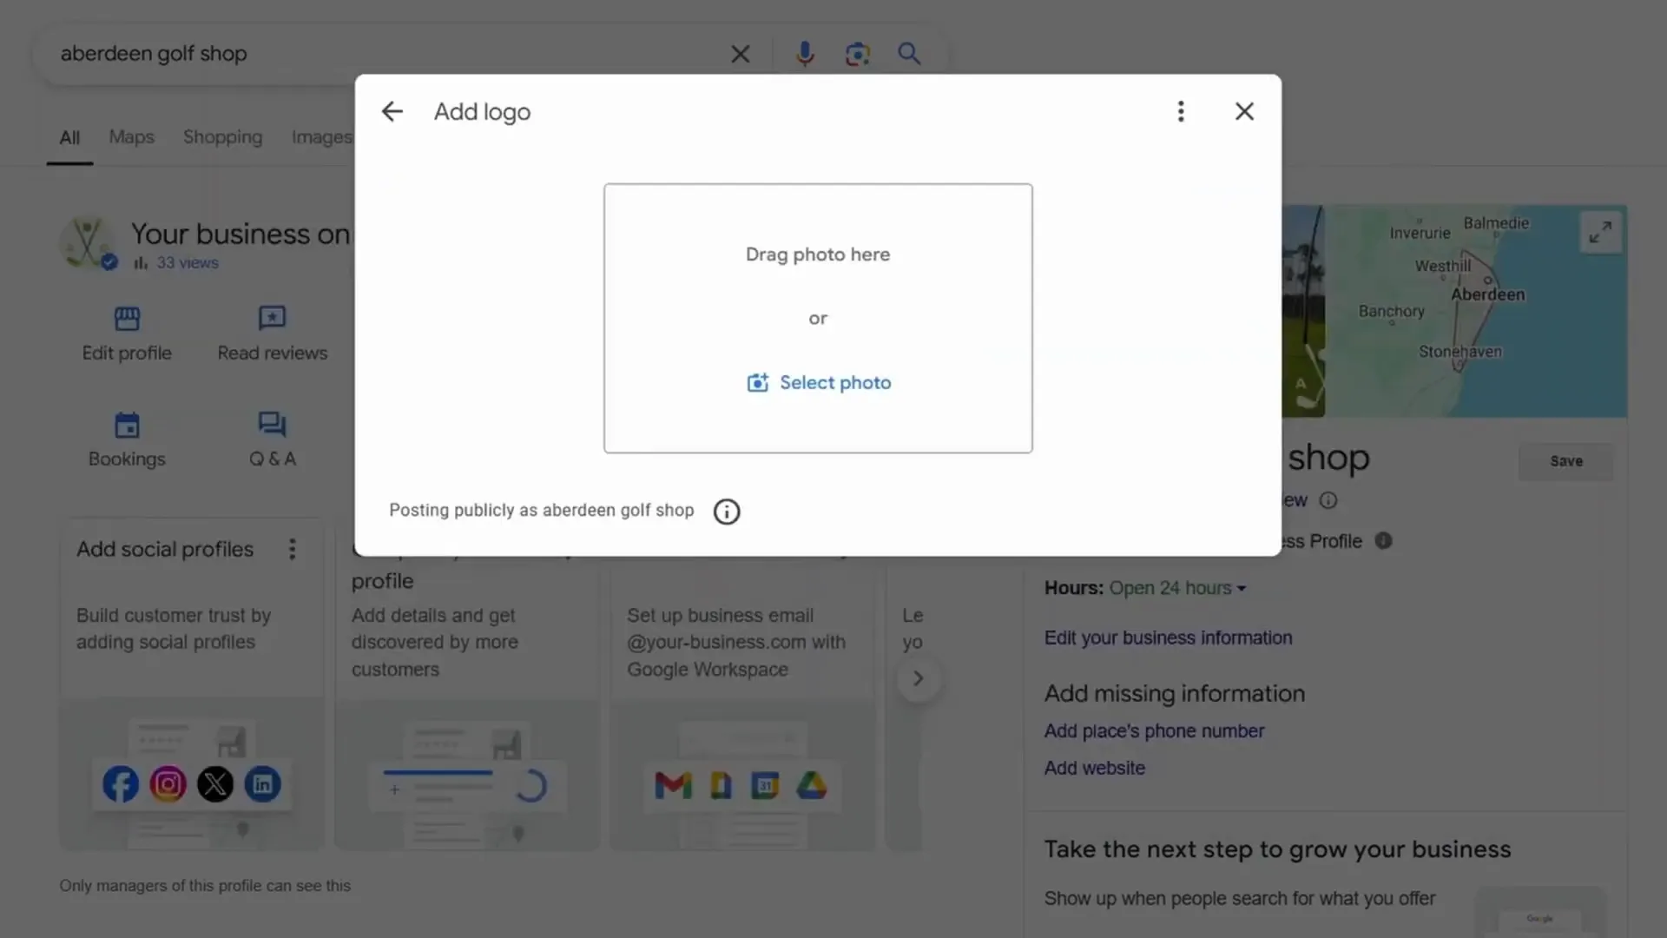Click the X icon on social card
The width and height of the screenshot is (1667, 938).
coord(215,784)
